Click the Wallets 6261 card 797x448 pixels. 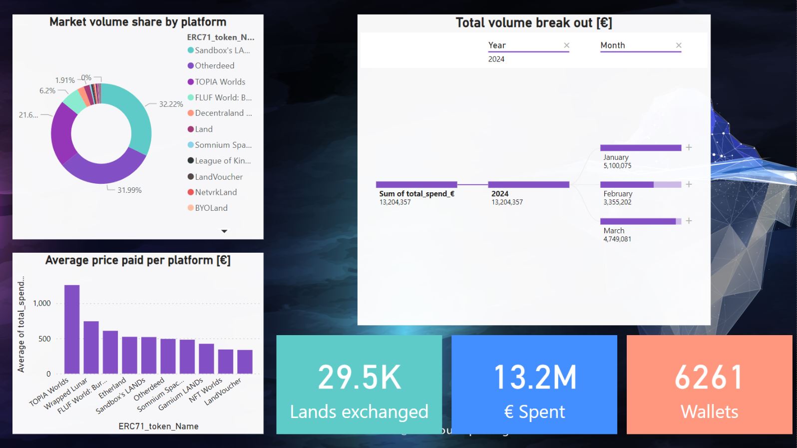coord(710,385)
